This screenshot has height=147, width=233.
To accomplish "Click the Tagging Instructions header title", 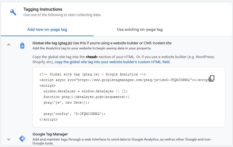I will point(43,9).
